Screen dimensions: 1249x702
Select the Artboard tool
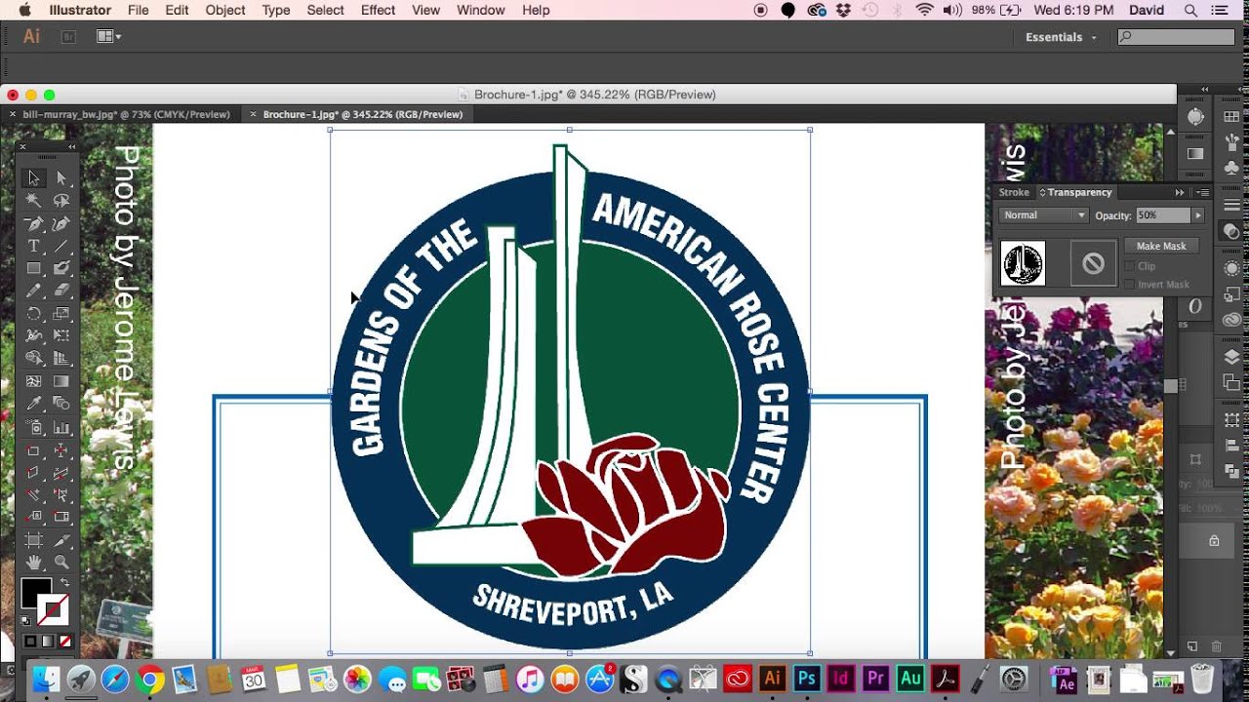33,539
